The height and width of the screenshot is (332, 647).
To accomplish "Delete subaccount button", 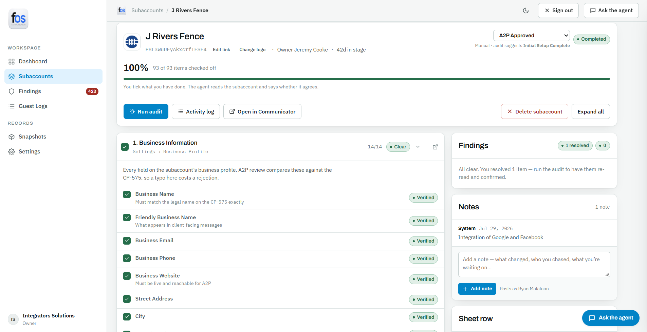I will click(x=535, y=111).
